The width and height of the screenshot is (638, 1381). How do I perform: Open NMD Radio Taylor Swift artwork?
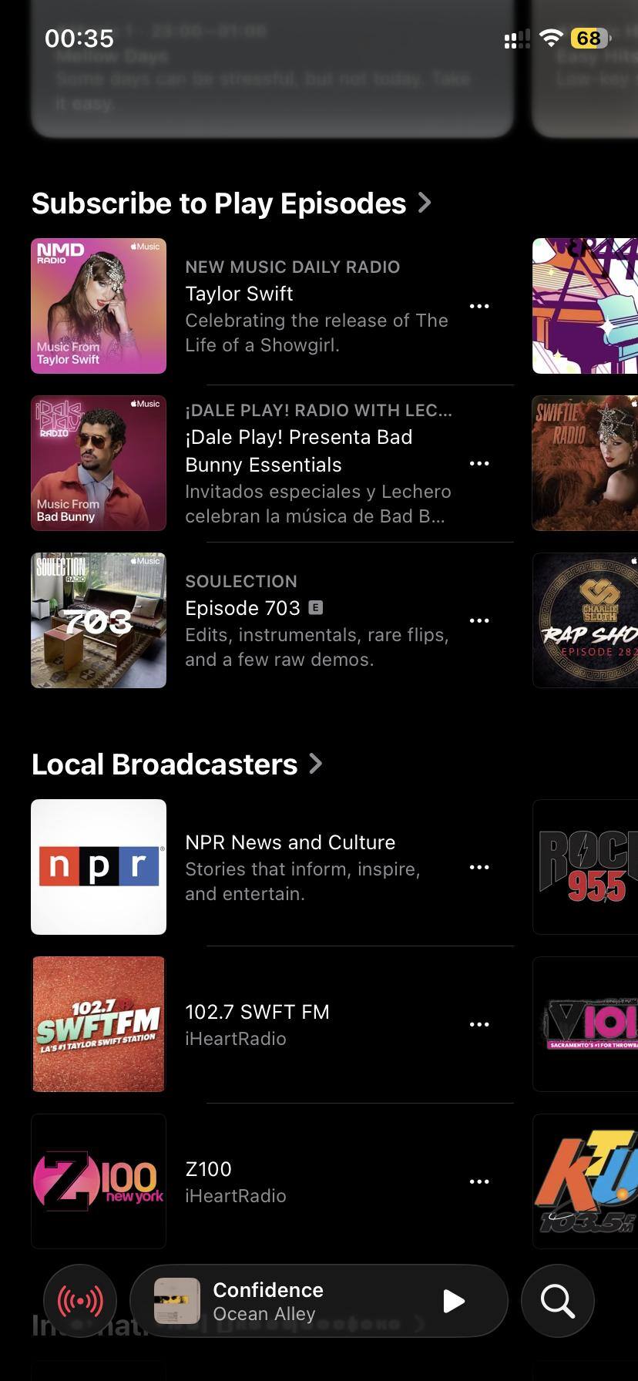[x=99, y=306]
